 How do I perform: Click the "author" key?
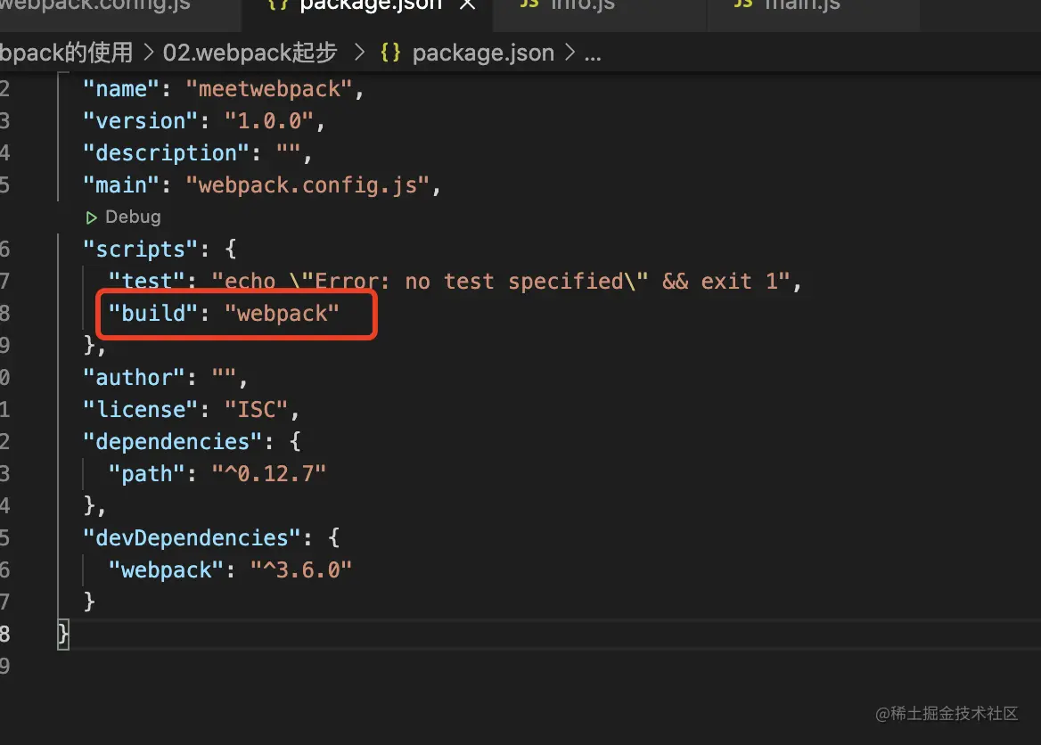135,378
